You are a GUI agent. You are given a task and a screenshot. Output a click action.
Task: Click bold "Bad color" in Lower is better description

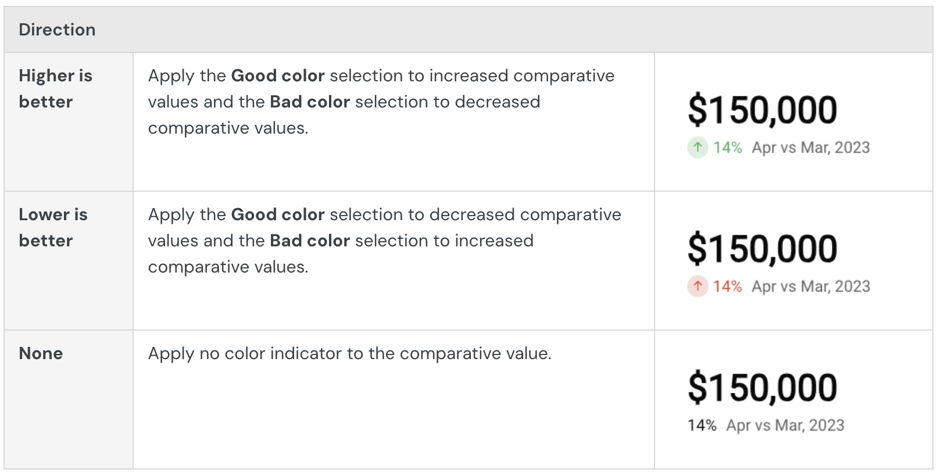click(x=310, y=241)
